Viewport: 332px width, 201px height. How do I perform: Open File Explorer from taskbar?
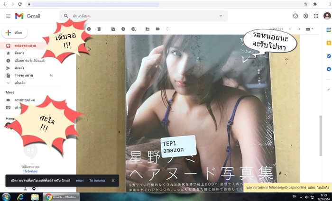click(35, 197)
